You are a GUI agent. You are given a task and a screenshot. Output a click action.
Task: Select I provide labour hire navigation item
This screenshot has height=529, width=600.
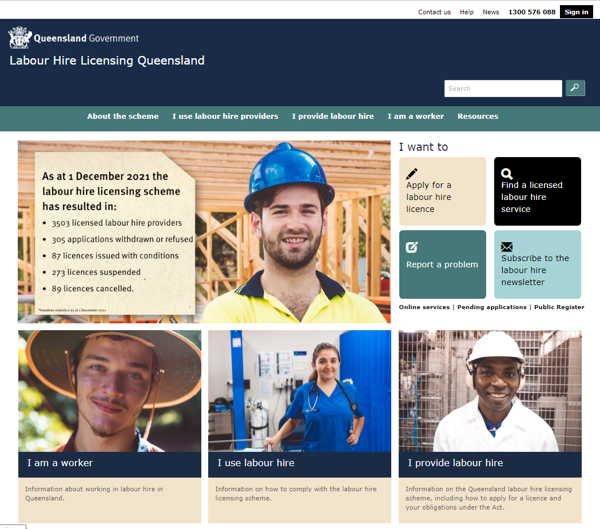tap(333, 116)
